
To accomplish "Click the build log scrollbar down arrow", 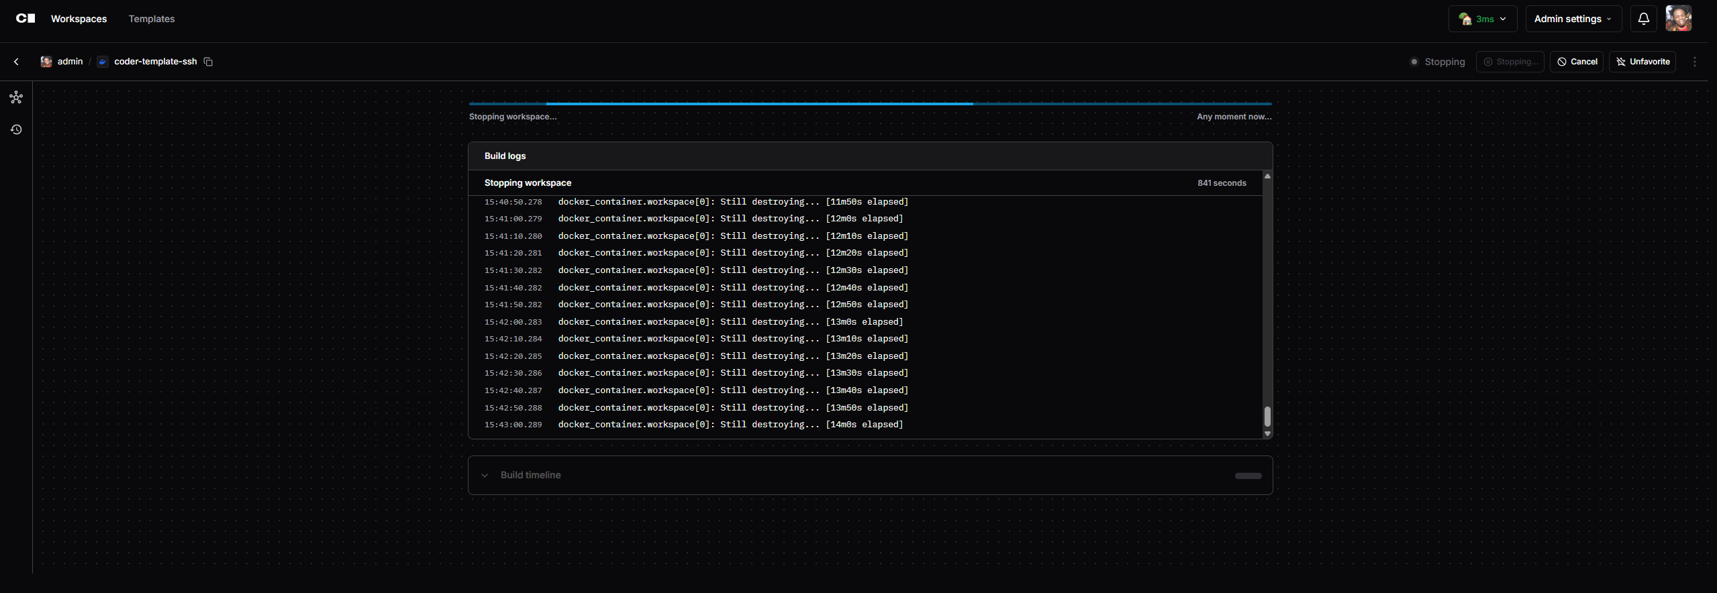I will pos(1267,434).
